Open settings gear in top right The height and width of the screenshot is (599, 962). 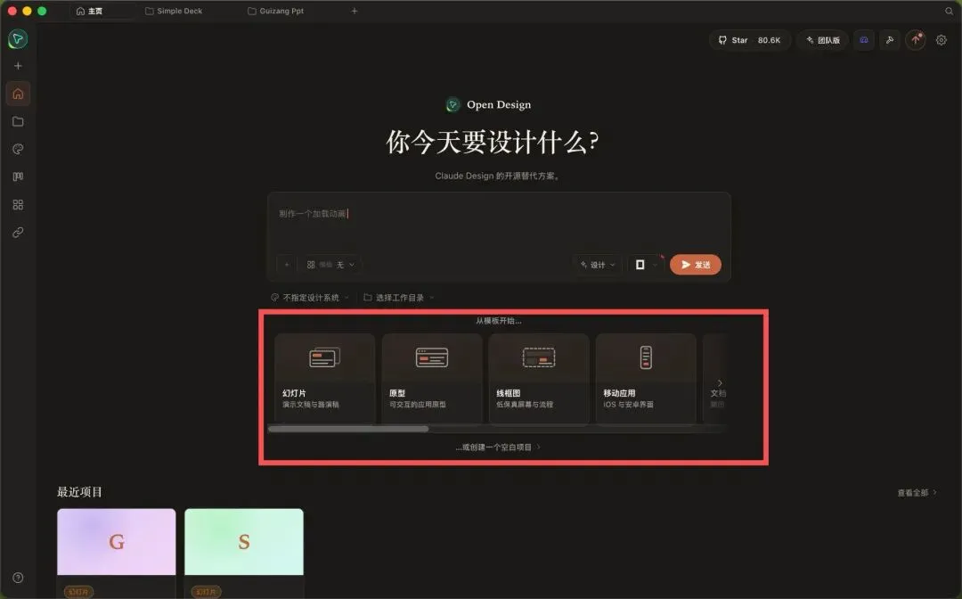click(x=942, y=40)
